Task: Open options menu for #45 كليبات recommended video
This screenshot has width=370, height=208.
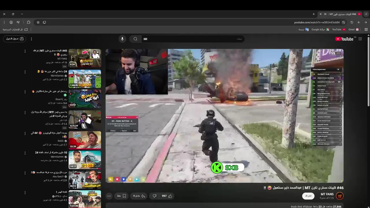Action: tap(25, 51)
